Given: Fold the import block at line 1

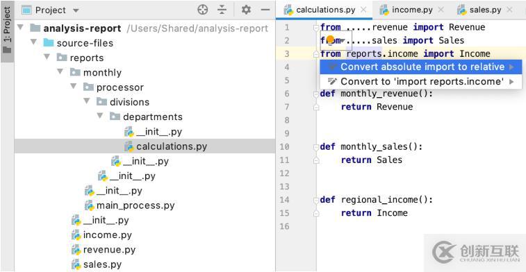Looking at the screenshot, I should coord(315,27).
